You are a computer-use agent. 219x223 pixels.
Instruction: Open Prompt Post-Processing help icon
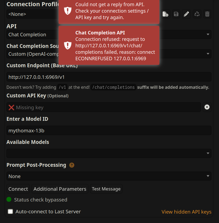click(x=72, y=165)
